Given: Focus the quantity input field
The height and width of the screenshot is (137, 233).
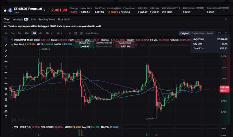Looking at the screenshot, I should pyautogui.click(x=105, y=46).
